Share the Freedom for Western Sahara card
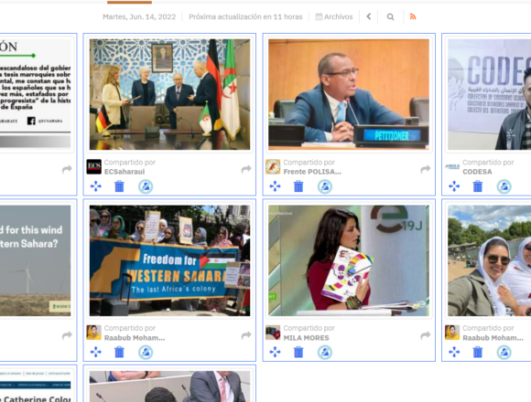Viewport: 531px width, 402px height. (246, 335)
